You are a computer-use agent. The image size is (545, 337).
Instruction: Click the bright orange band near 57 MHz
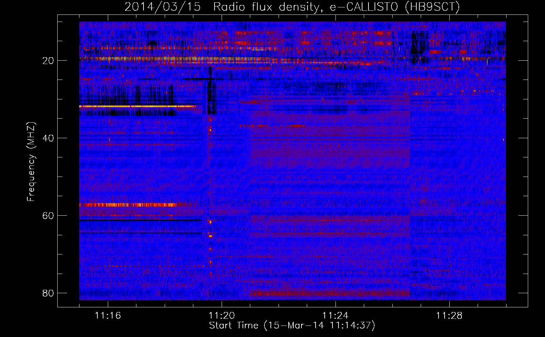128,205
